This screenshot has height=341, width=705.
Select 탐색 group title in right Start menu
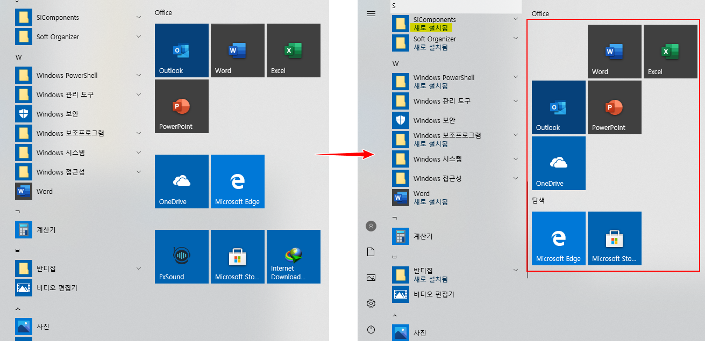click(x=538, y=200)
